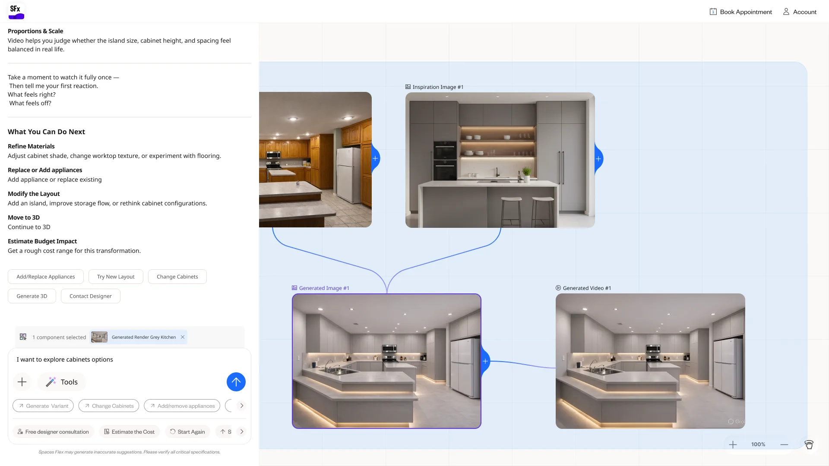Select the Add/remove appliances suggestion chip
Viewport: 829px width, 466px height.
click(x=182, y=406)
